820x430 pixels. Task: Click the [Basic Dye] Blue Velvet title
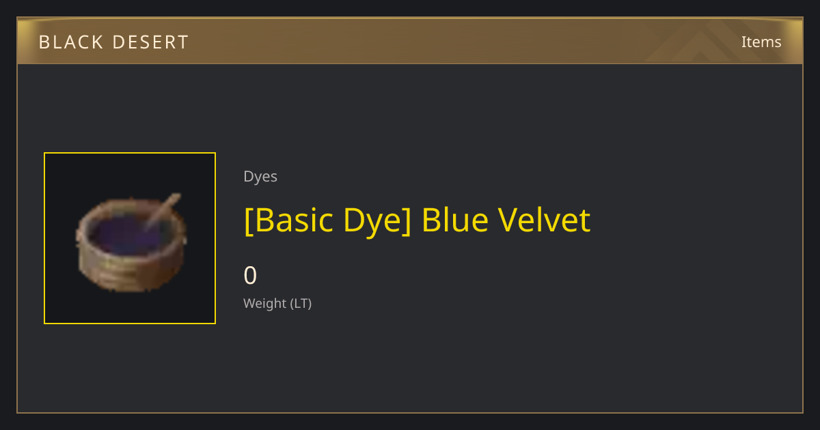[x=417, y=220]
